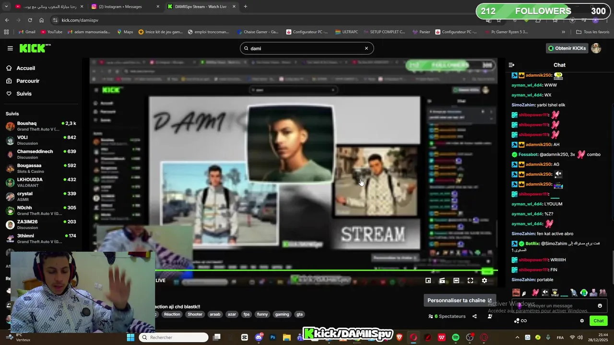Open the profile avatar menu
Viewport: 614px width, 345px height.
point(596,48)
